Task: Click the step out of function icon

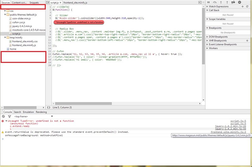Action: click(x=227, y=2)
